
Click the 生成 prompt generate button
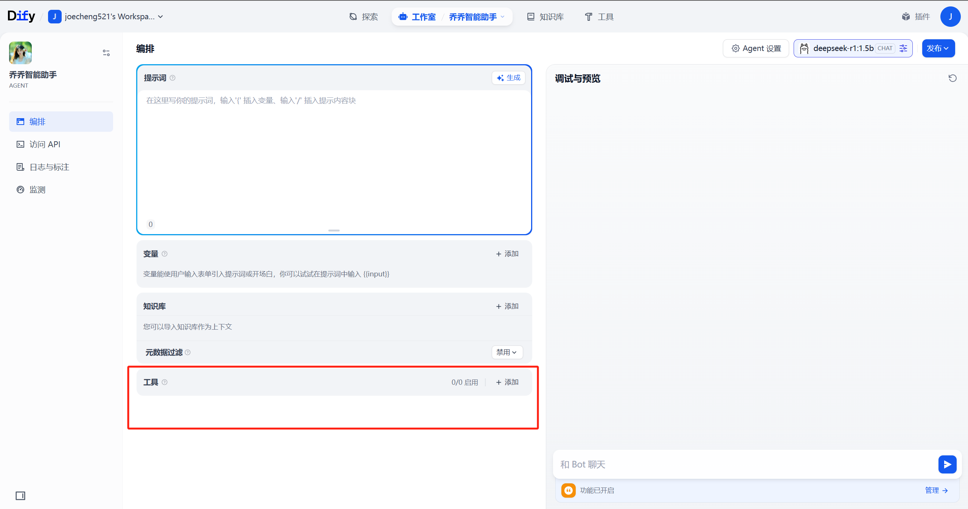508,78
